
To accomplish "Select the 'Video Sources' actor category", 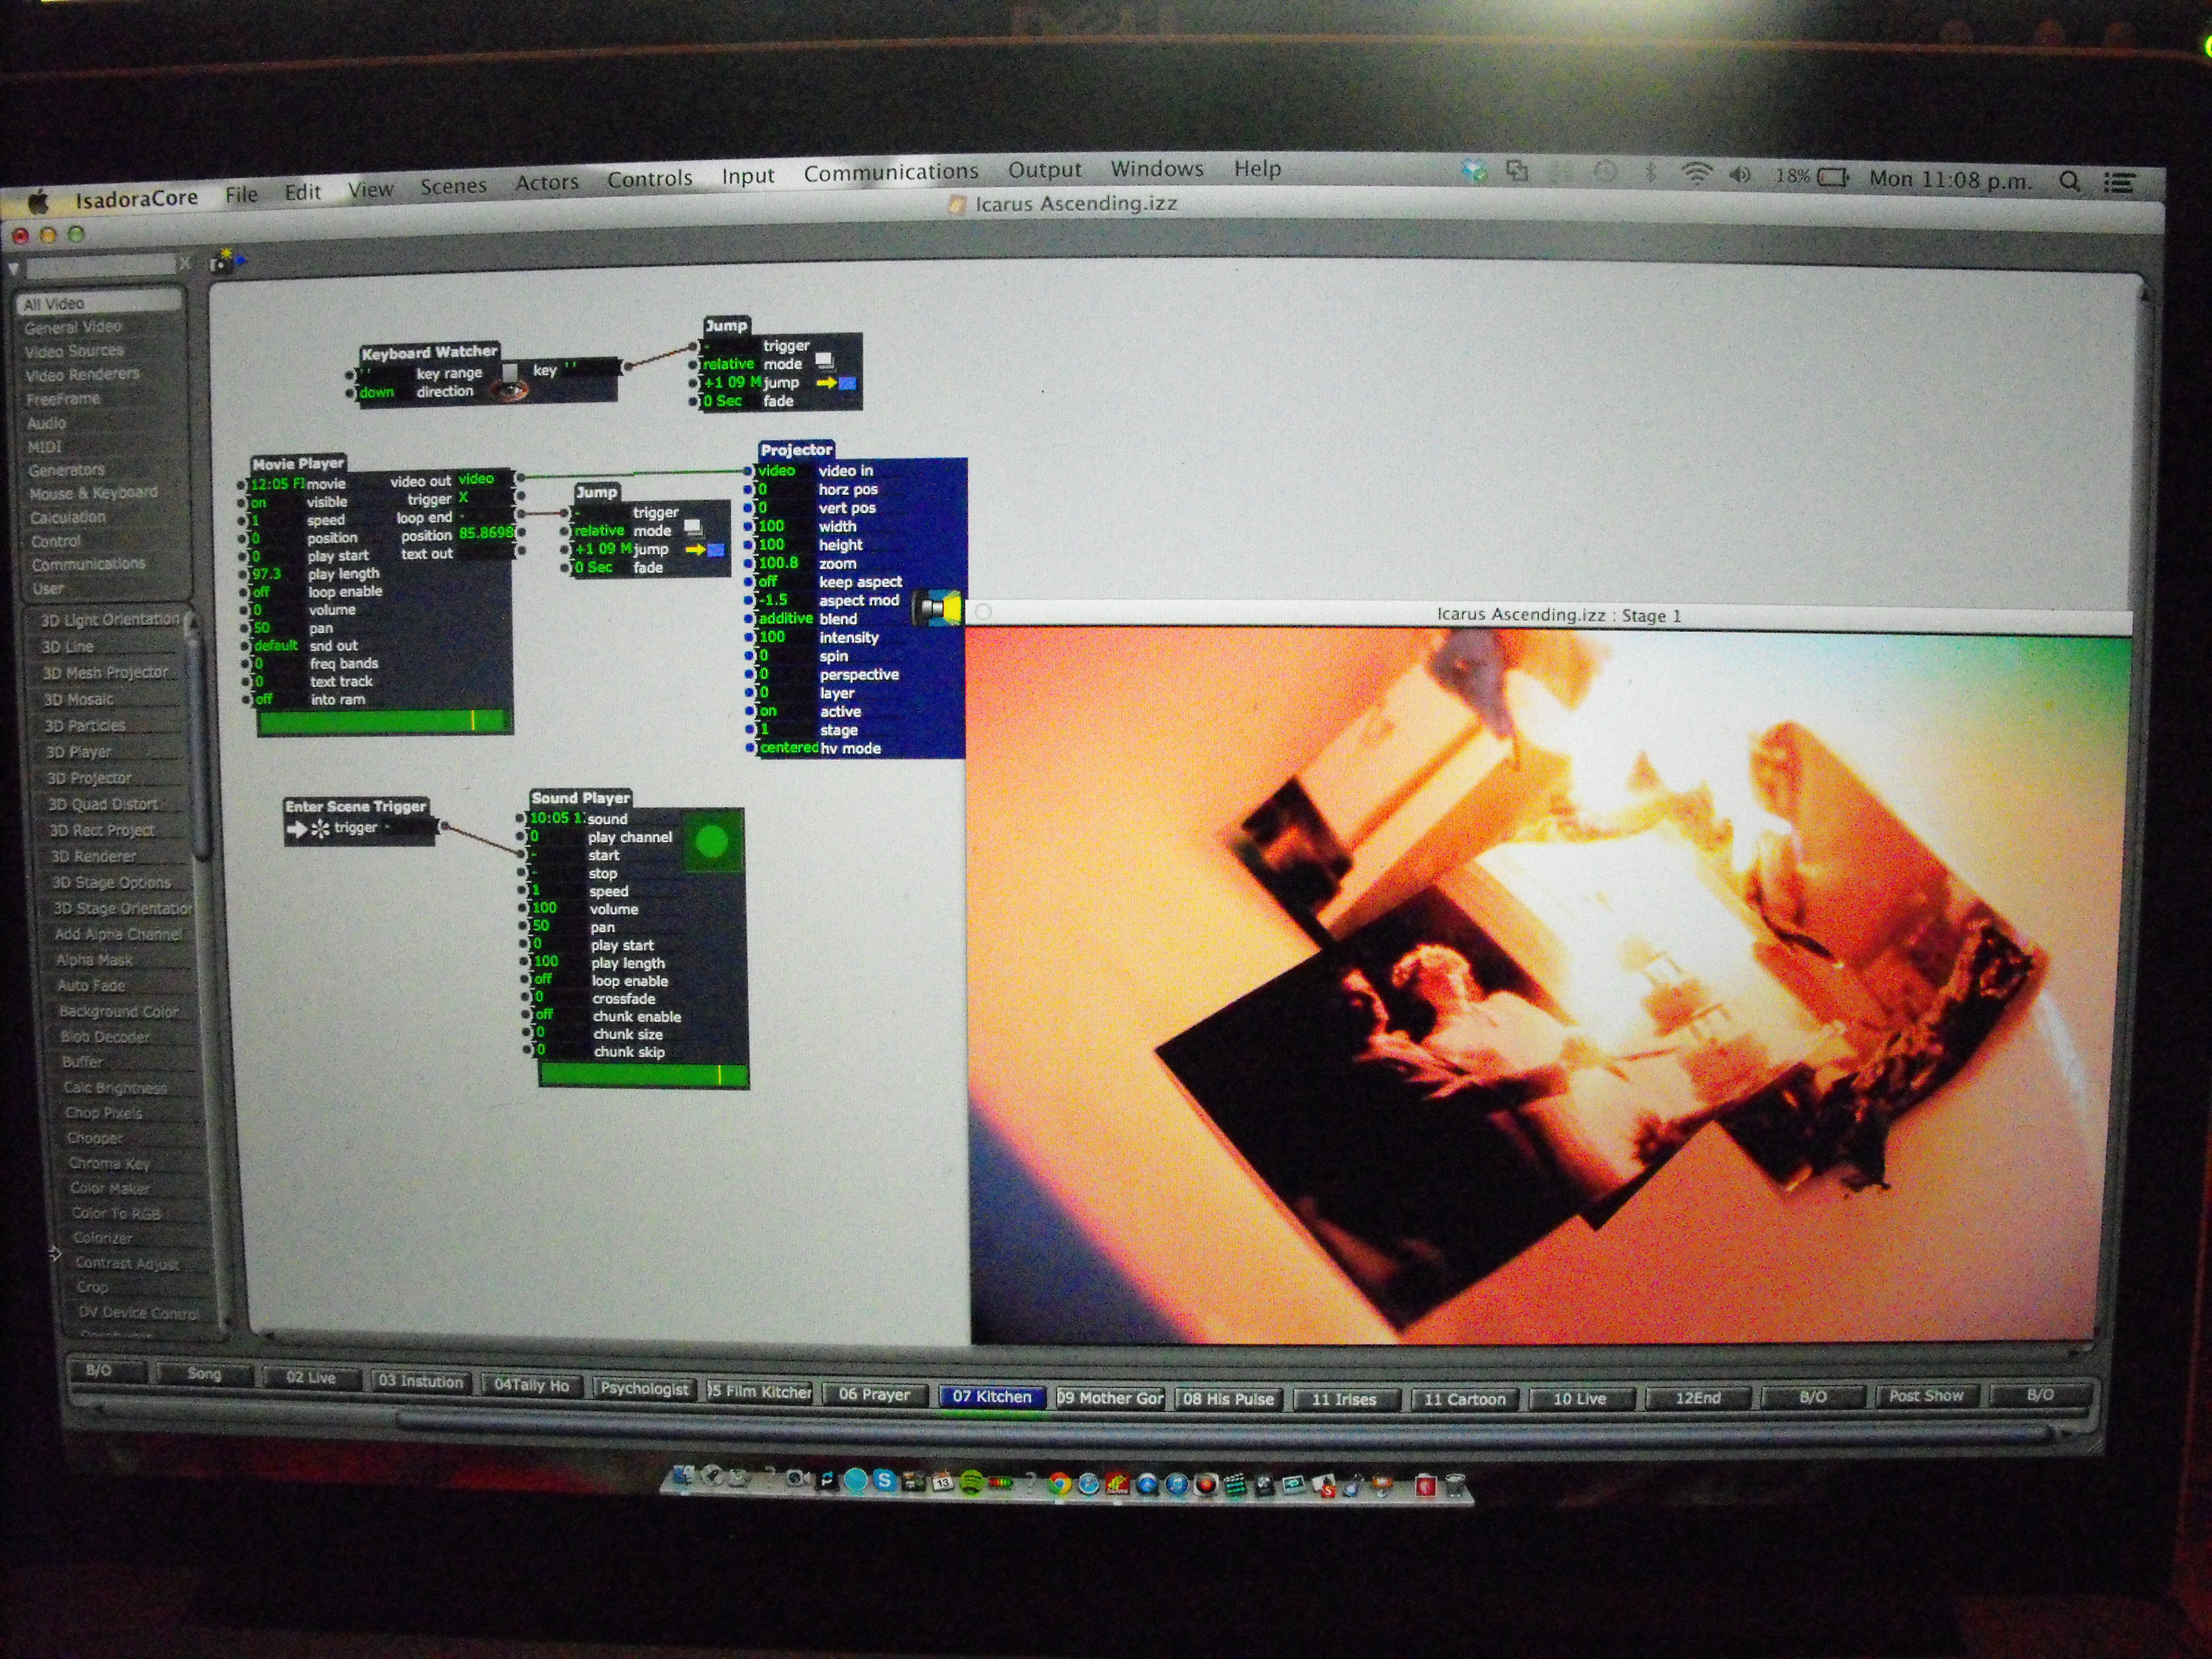I will (x=74, y=351).
